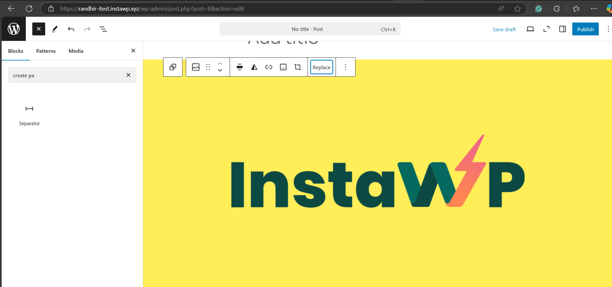The width and height of the screenshot is (612, 287).
Task: Open browser Extensions menu
Action: tap(556, 9)
